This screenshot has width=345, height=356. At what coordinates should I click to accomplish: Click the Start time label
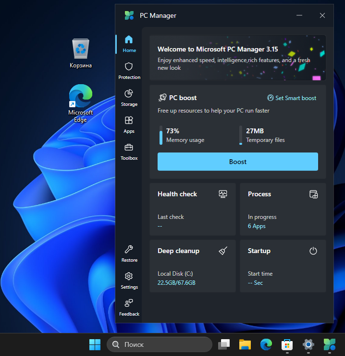[x=260, y=274]
